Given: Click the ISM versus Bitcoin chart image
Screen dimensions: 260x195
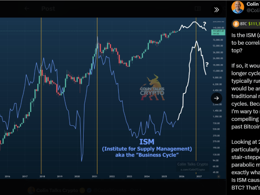Looking at the screenshot, I should click(x=113, y=98).
